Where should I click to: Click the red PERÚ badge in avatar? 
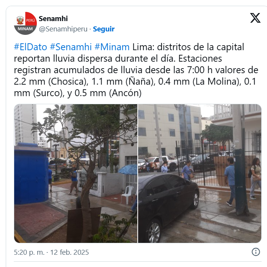(x=31, y=19)
